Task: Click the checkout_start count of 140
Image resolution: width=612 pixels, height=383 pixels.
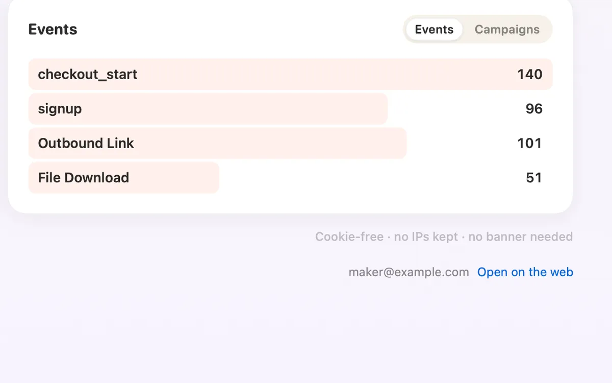Action: pos(529,75)
